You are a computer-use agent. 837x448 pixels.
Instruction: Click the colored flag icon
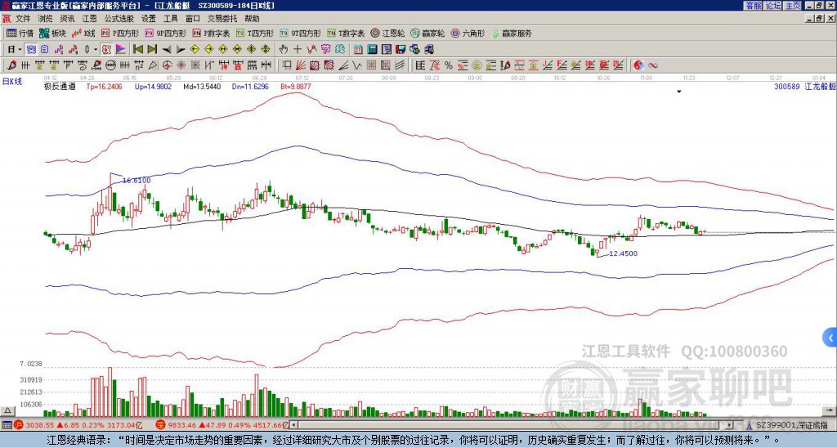(x=121, y=49)
